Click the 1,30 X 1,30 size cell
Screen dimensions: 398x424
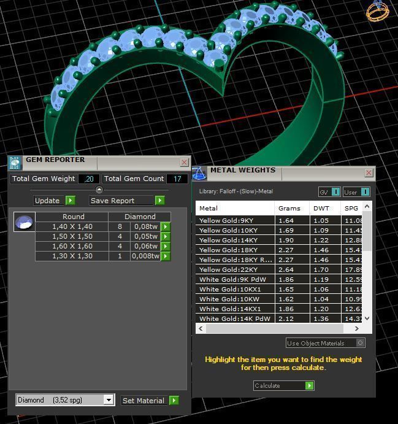pyautogui.click(x=72, y=256)
